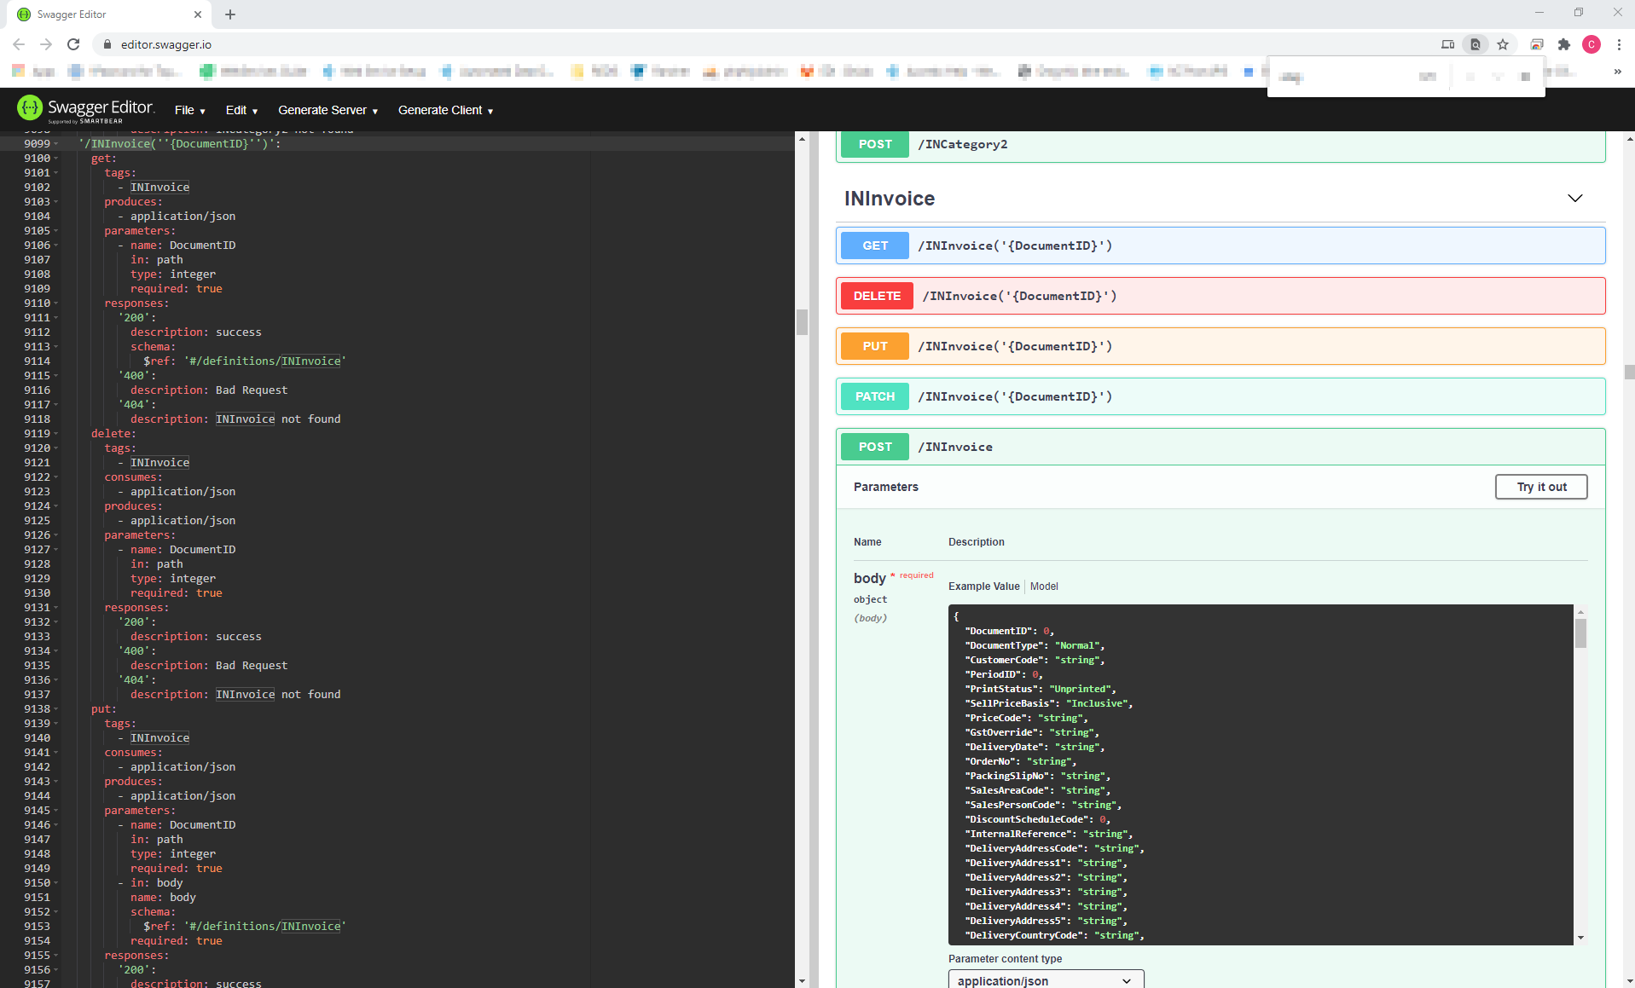The width and height of the screenshot is (1635, 988).
Task: Open the Generate Client menu
Action: pos(445,110)
